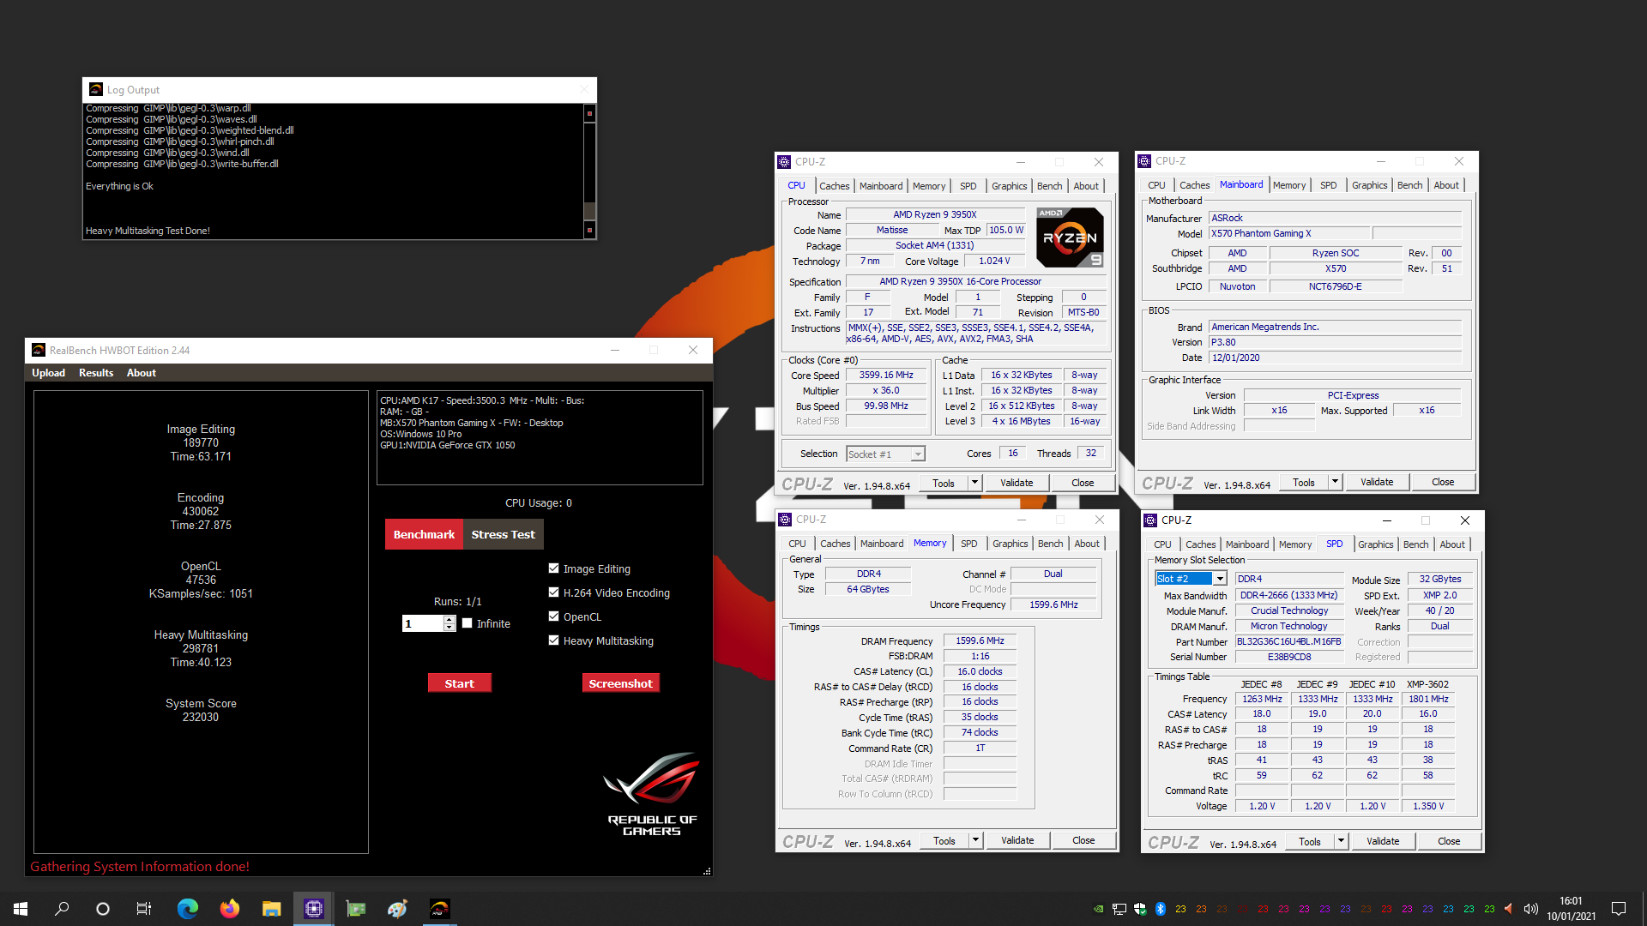This screenshot has width=1647, height=926.
Task: Click the Ryzen 9 logo in CPU-Z
Action: pos(1070,238)
